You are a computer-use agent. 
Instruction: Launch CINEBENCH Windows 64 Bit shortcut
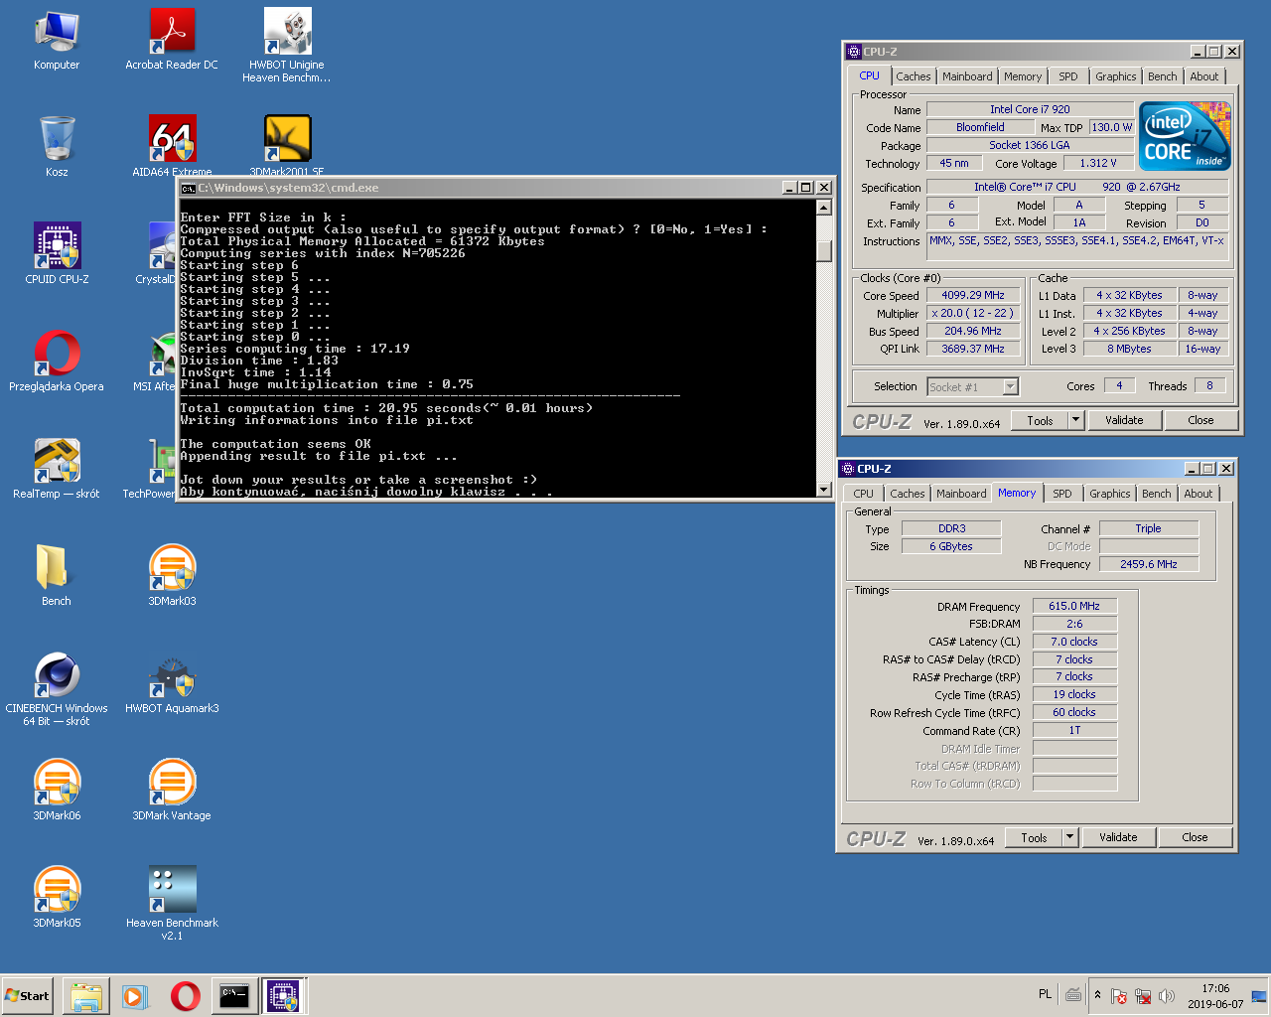(57, 689)
